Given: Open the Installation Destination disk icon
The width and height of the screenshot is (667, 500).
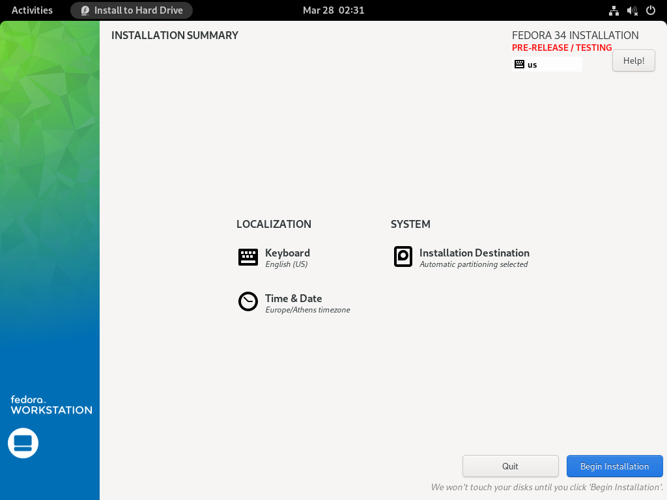Looking at the screenshot, I should pyautogui.click(x=403, y=257).
